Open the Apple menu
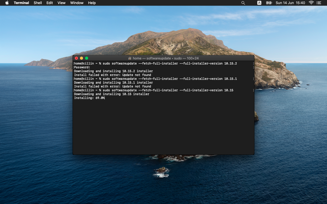The width and height of the screenshot is (327, 204). coord(7,3)
